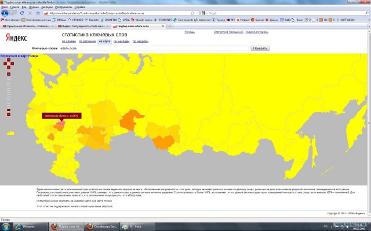The width and height of the screenshot is (371, 231).
Task: Open SOFT NEWS bookmark
Action: (345, 20)
